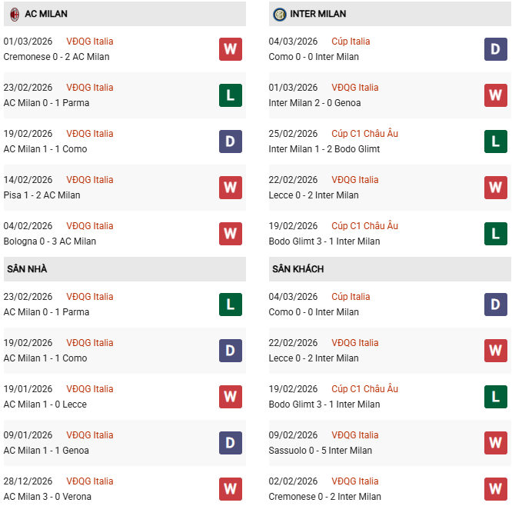Click the win badge for Bologna 0-3 AC Milan
The image size is (512, 506).
click(231, 234)
